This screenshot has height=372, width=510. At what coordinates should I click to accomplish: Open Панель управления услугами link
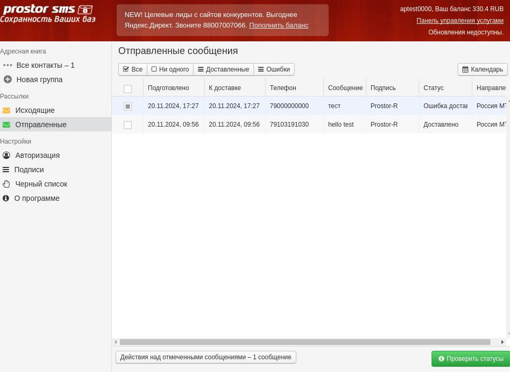click(460, 21)
